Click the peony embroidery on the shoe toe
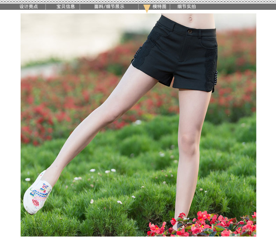Image resolution: width=276 pixels, height=239 pixels. point(36,203)
